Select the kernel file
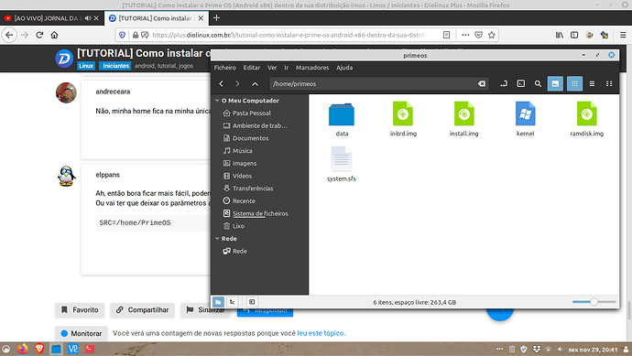Image resolution: width=632 pixels, height=356 pixels. tap(525, 120)
